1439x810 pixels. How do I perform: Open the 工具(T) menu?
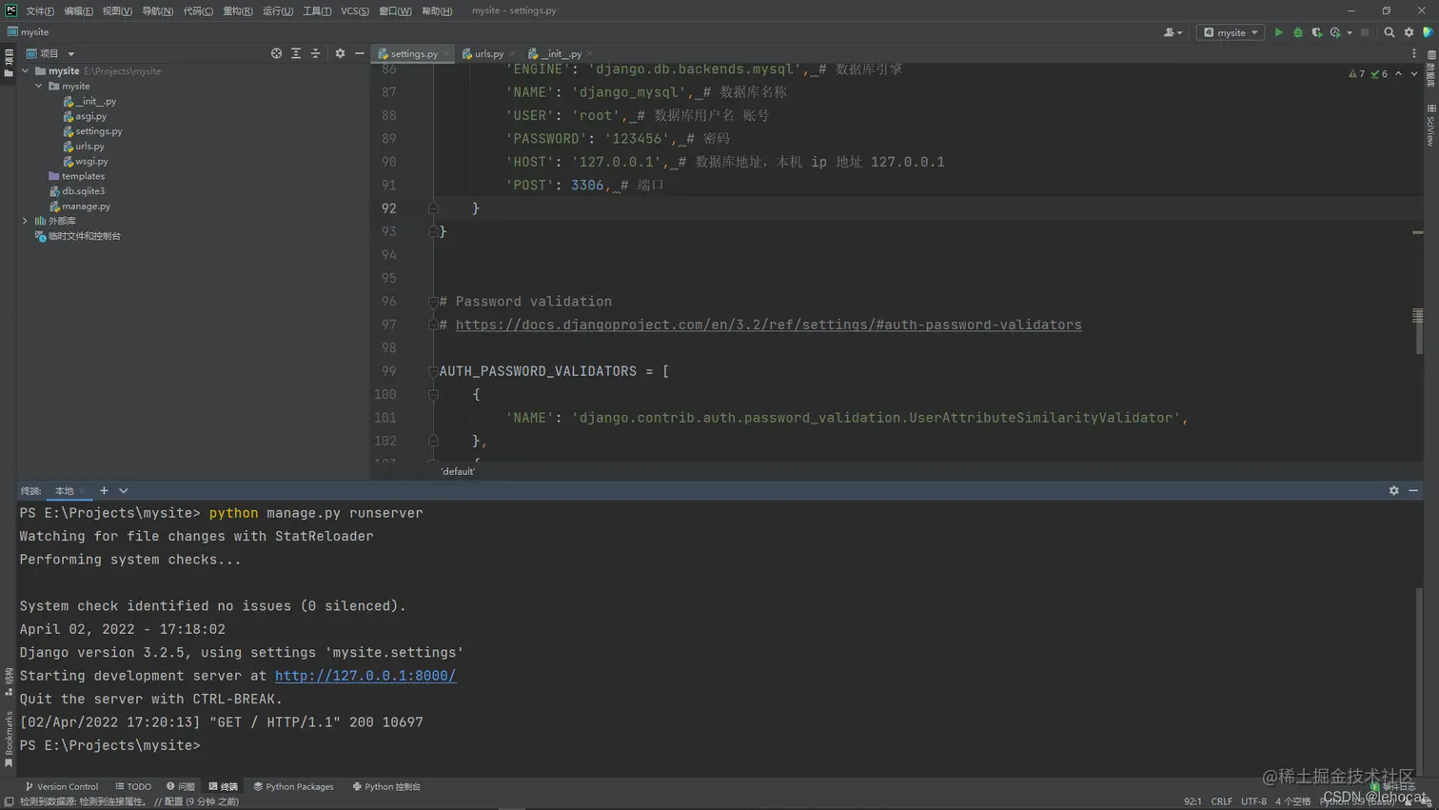click(x=317, y=10)
